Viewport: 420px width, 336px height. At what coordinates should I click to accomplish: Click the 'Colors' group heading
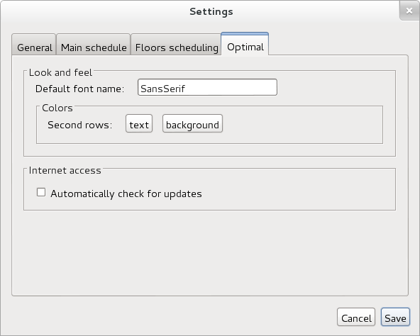pyautogui.click(x=57, y=108)
